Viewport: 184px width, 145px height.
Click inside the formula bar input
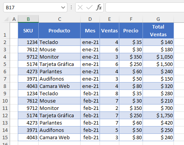[145, 7]
